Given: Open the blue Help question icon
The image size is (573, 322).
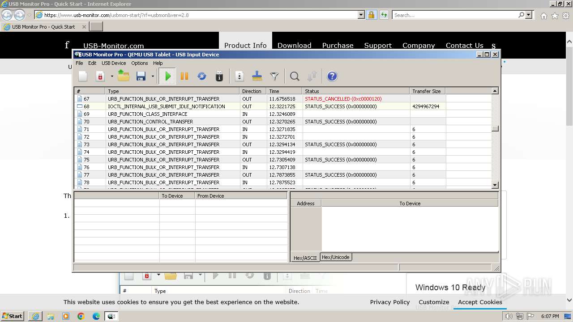Looking at the screenshot, I should (332, 76).
